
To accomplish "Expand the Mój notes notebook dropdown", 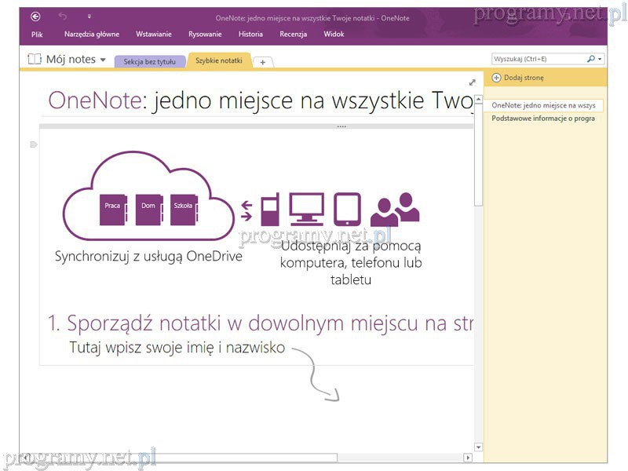I will [103, 60].
